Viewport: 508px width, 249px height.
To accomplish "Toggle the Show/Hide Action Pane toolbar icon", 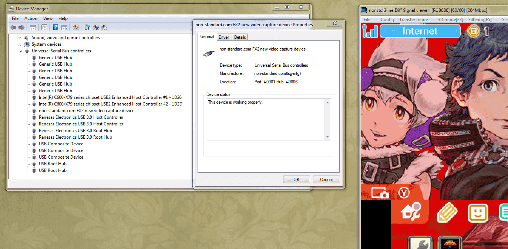I will (x=64, y=27).
